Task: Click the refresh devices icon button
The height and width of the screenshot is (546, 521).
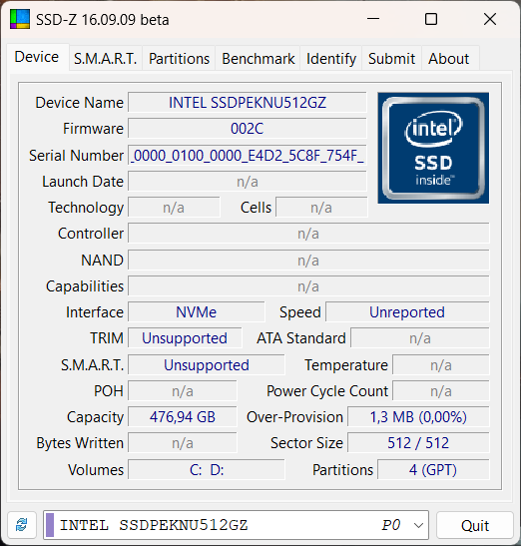Action: click(x=22, y=525)
